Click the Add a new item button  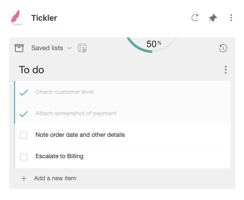coord(49,178)
